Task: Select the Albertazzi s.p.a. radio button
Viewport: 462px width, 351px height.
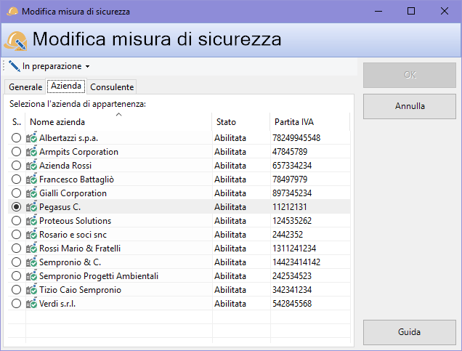Action: 16,137
